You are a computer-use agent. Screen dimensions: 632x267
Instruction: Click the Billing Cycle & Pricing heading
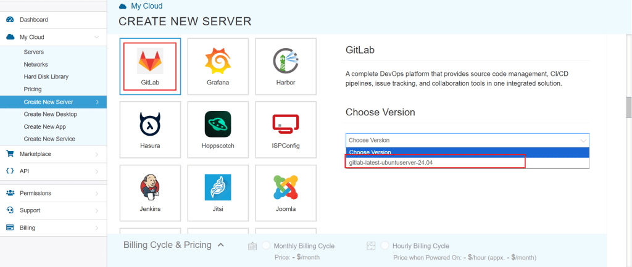pos(167,245)
